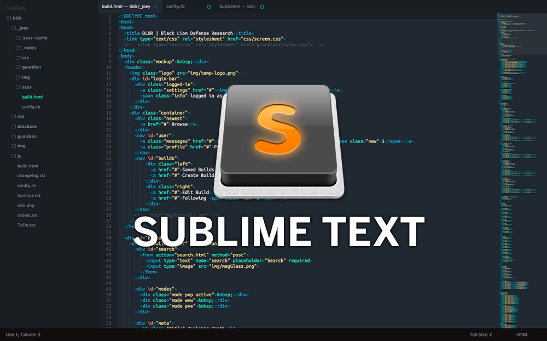
Task: Switch to the config.rb tab
Action: click(175, 6)
